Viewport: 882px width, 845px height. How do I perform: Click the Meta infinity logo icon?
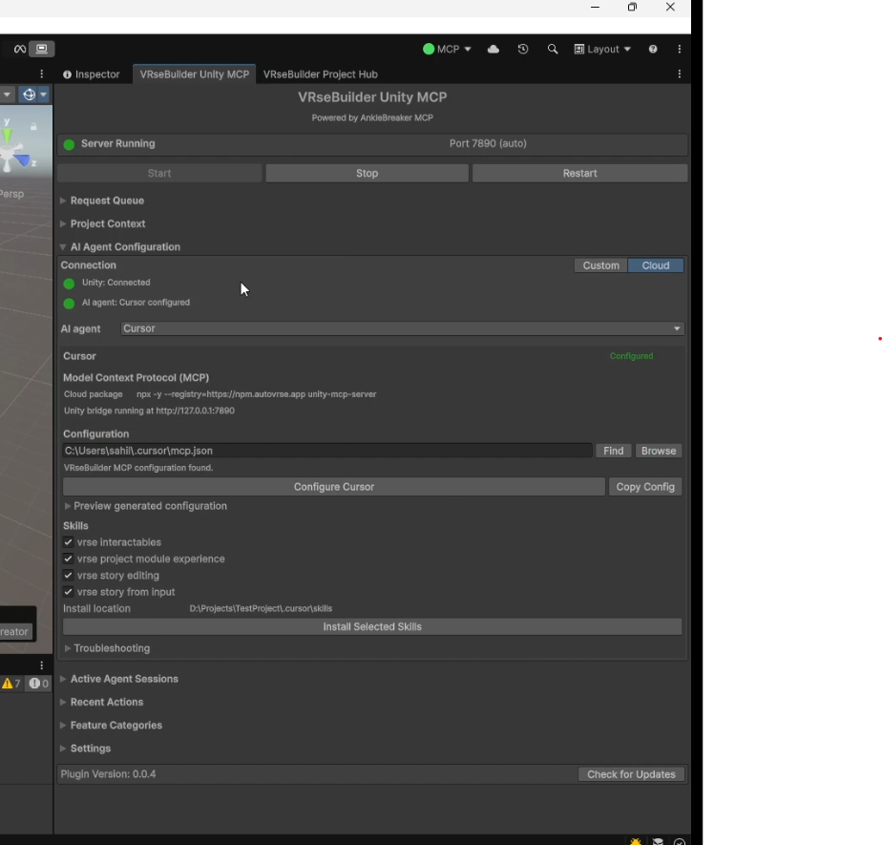[x=20, y=49]
